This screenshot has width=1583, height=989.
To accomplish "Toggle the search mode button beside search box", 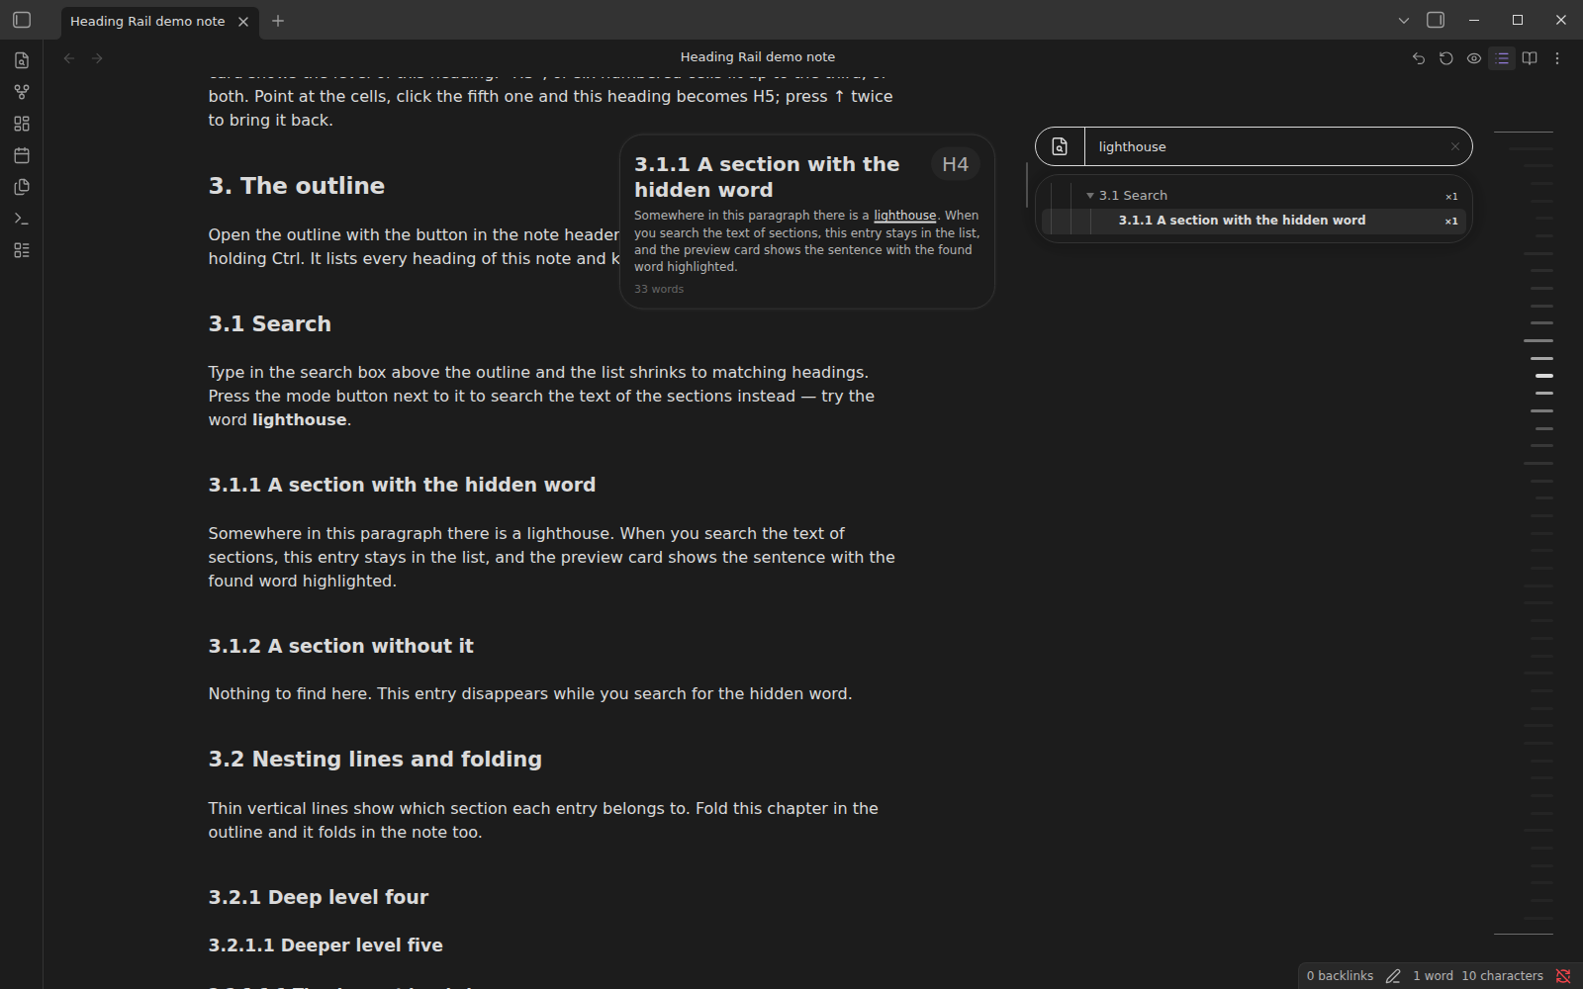I will tap(1060, 146).
